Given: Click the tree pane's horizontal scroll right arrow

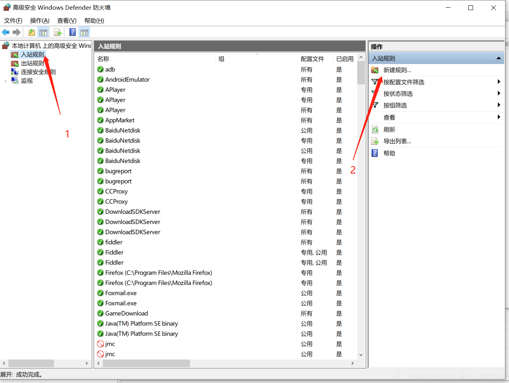Looking at the screenshot, I should (x=87, y=363).
